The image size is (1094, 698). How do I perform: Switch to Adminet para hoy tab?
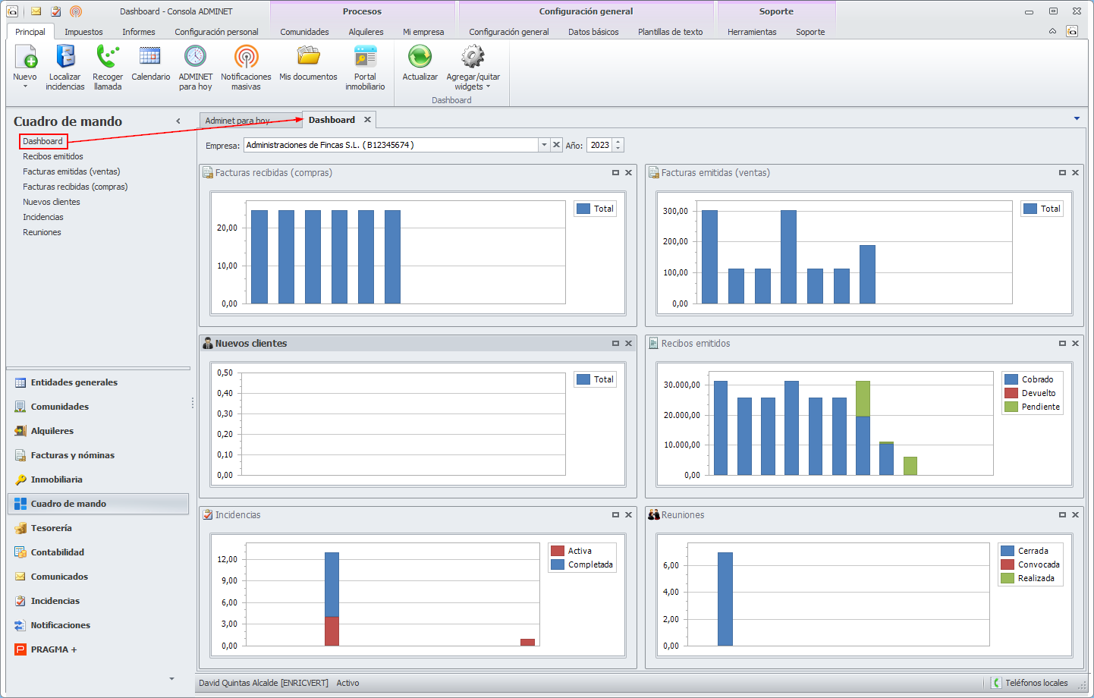click(237, 121)
